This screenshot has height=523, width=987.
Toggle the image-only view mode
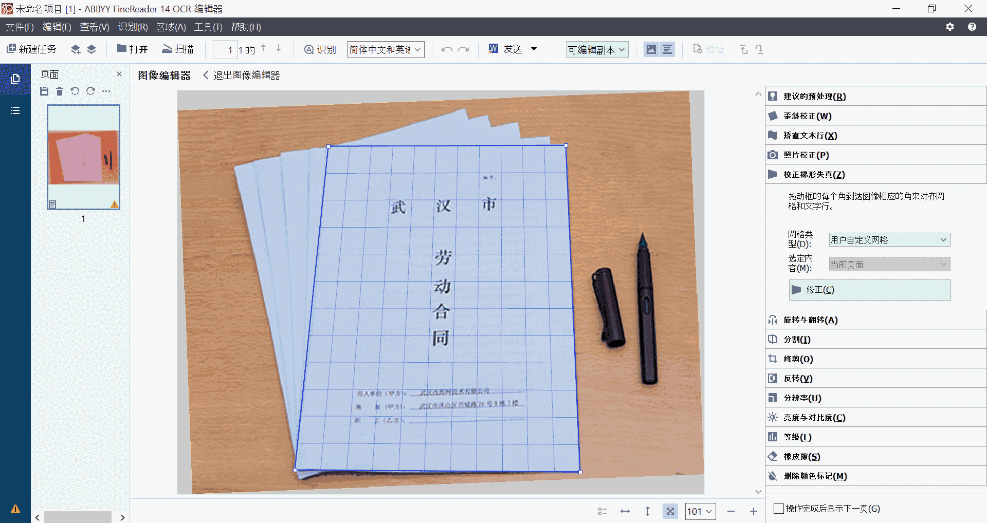pos(651,49)
